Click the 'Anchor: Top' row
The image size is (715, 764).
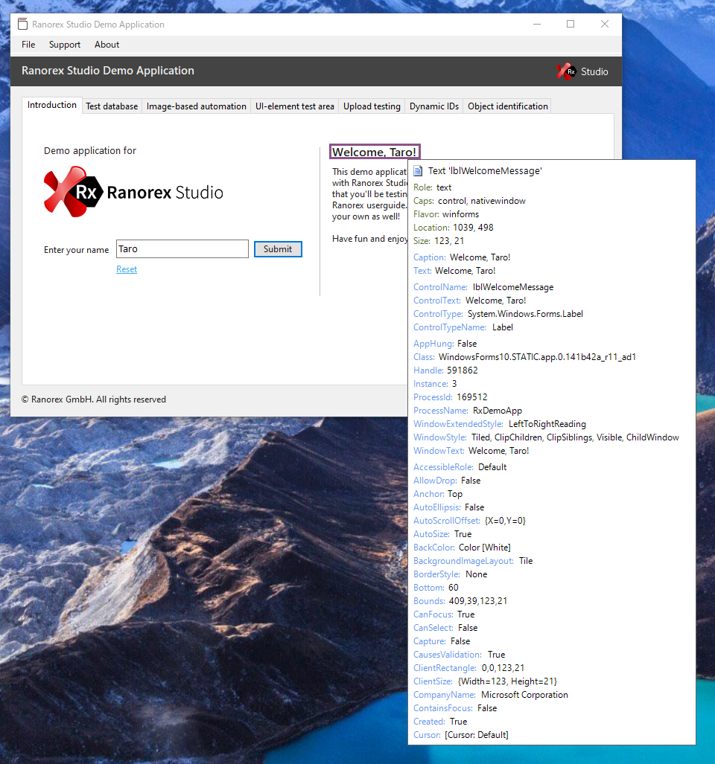tap(437, 494)
